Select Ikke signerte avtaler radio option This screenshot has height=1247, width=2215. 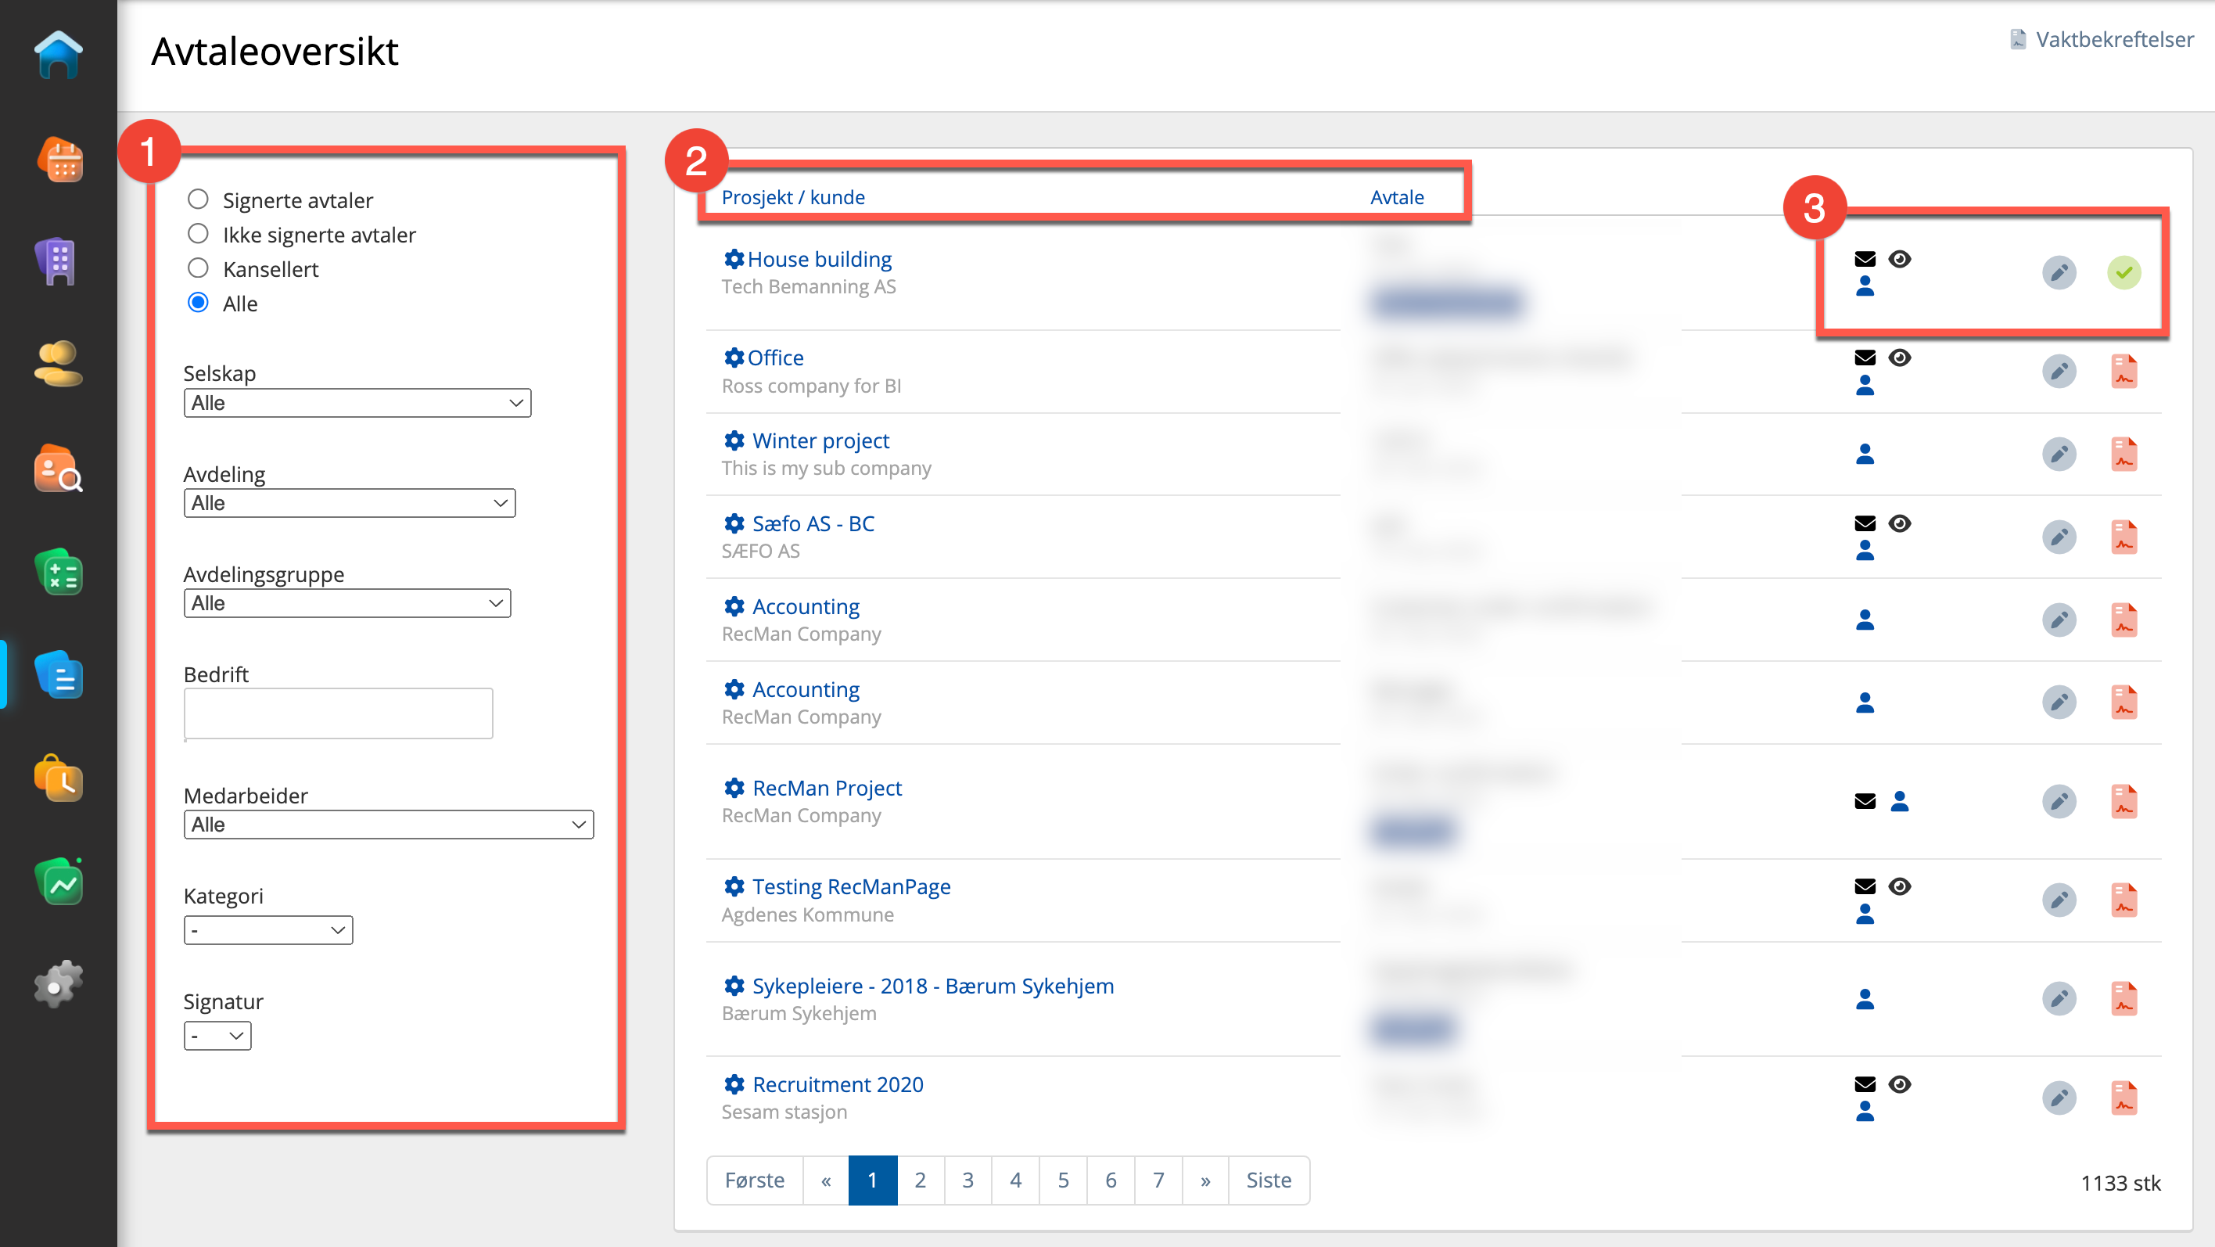tap(198, 234)
